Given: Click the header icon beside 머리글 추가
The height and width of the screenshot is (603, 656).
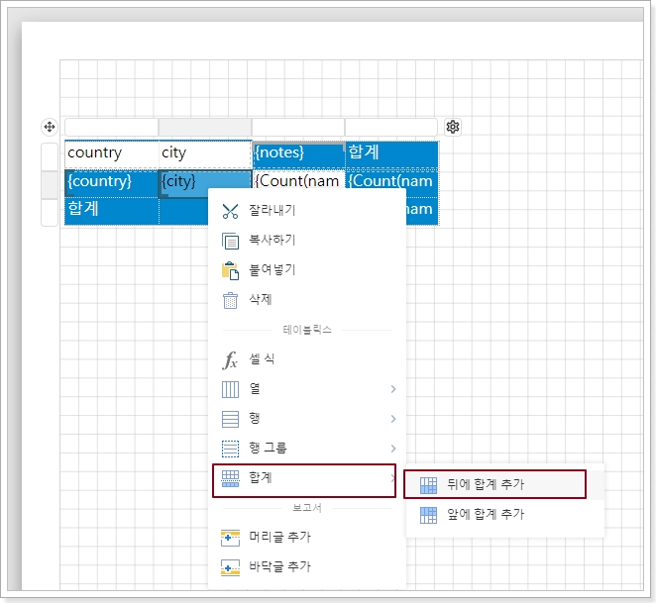Looking at the screenshot, I should (231, 537).
